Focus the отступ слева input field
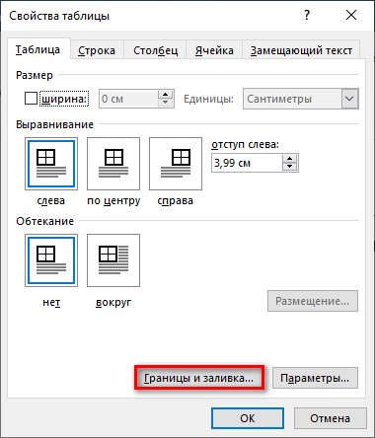Image resolution: width=375 pixels, height=438 pixels. 247,163
